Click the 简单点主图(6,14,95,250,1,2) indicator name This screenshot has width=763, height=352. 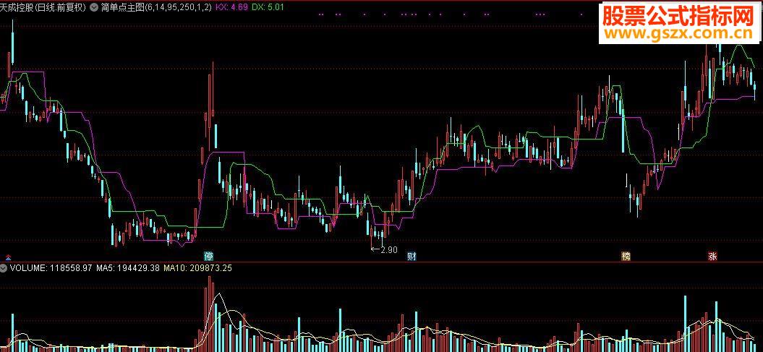point(156,8)
